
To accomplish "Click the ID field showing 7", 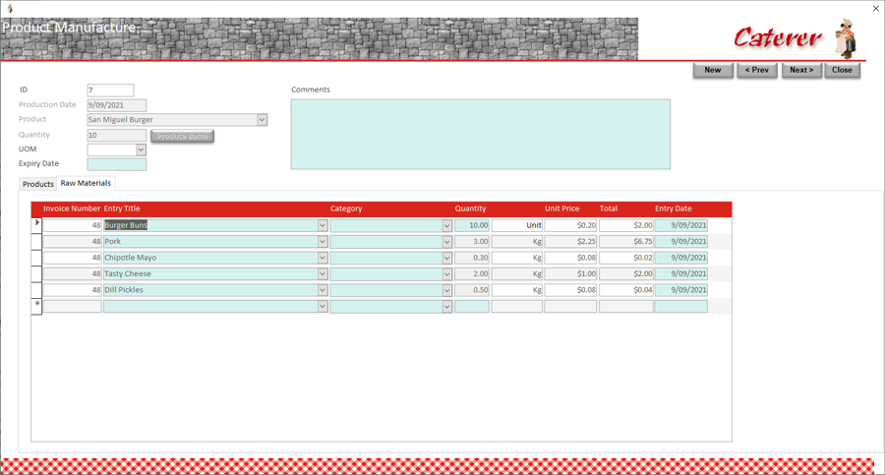I will (x=110, y=90).
